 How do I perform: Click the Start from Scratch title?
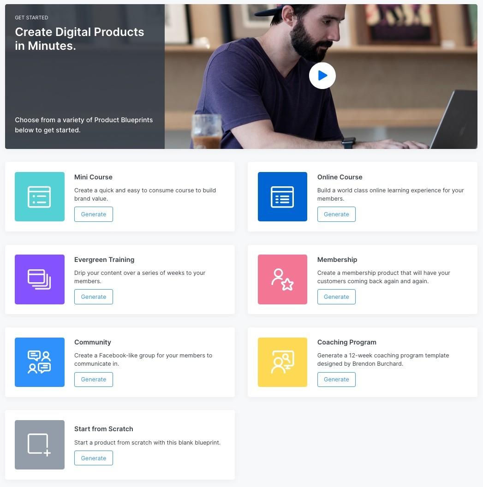pos(104,429)
